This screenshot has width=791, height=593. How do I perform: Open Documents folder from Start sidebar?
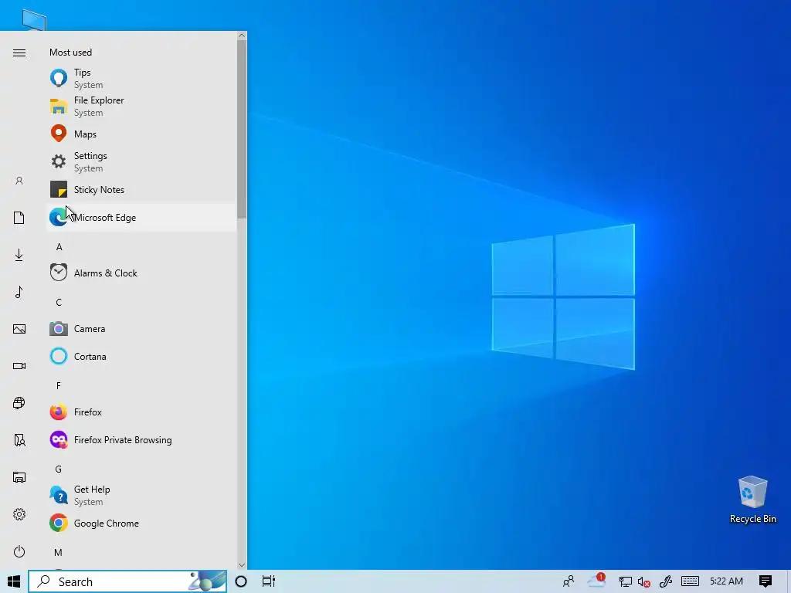pyautogui.click(x=19, y=218)
